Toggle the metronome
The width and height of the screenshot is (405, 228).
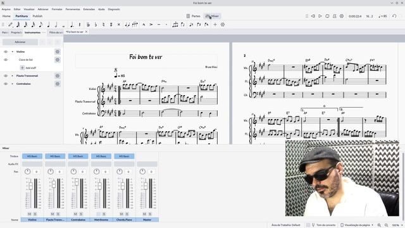pyautogui.click(x=335, y=16)
